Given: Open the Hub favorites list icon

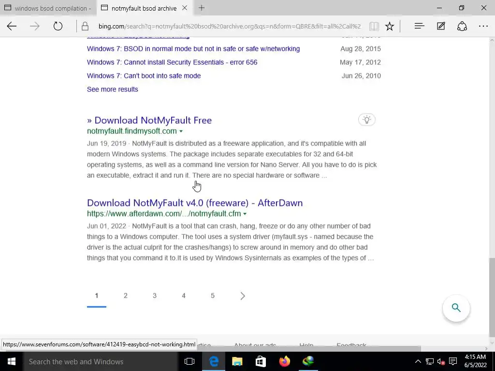Looking at the screenshot, I should [419, 26].
